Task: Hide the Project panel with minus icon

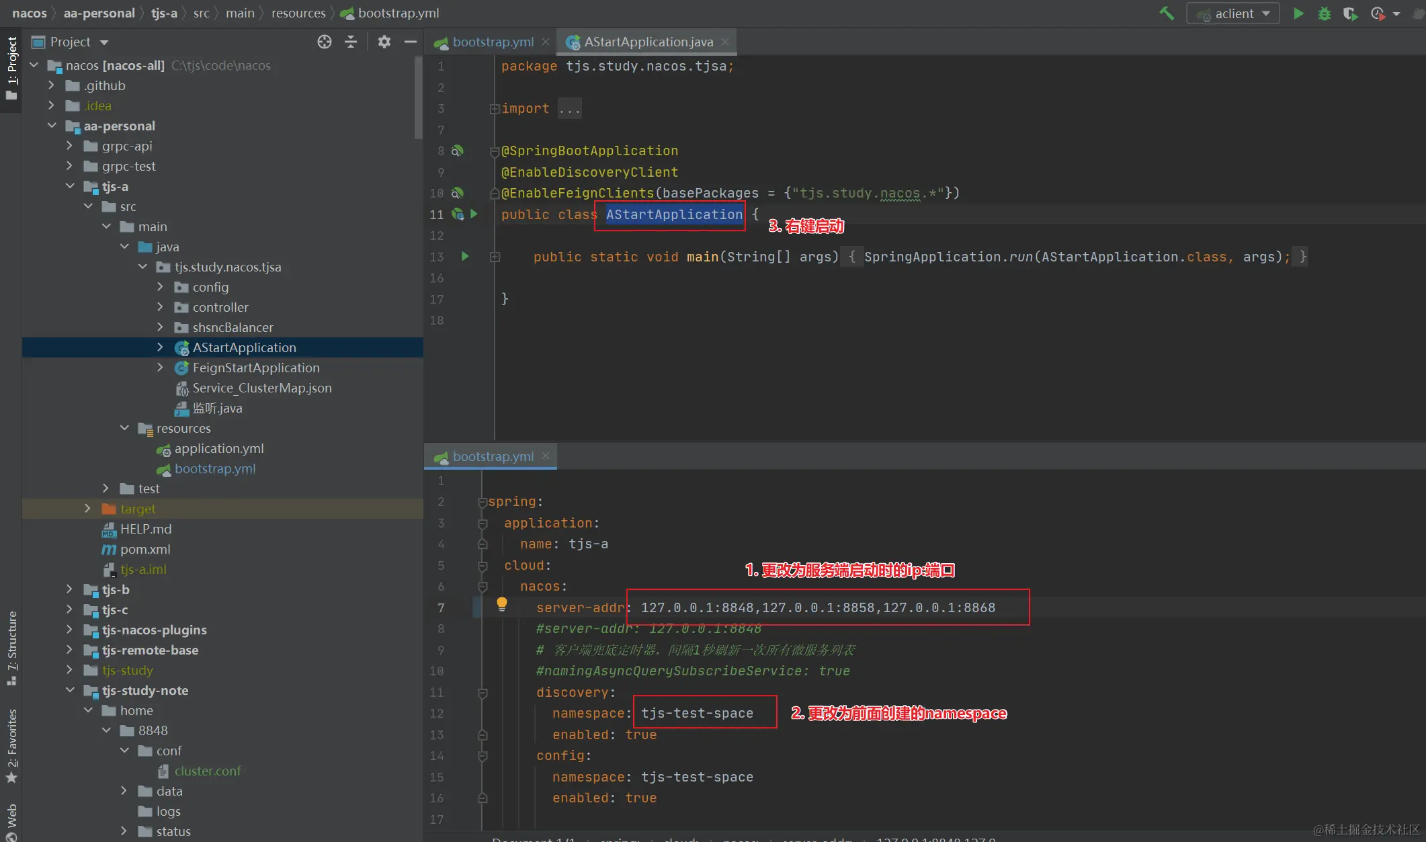Action: [410, 42]
